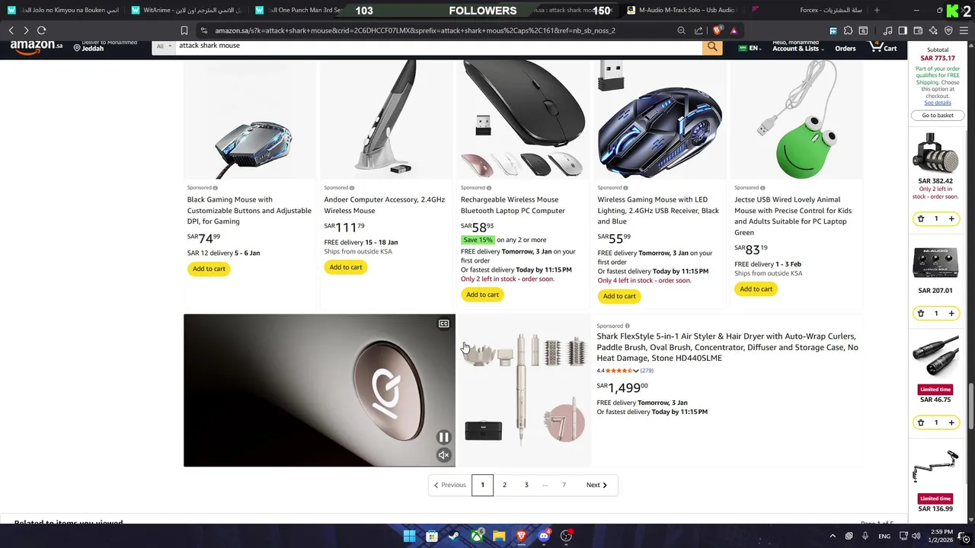Pause the sponsored video ad

pyautogui.click(x=444, y=437)
